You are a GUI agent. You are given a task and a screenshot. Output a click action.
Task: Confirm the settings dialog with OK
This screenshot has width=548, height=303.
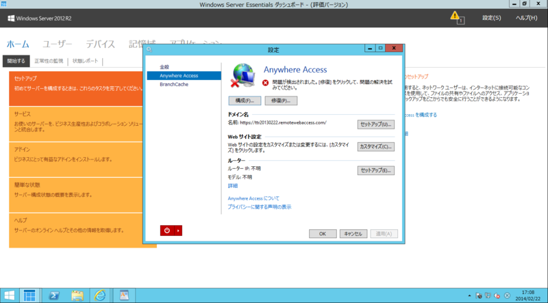tap(323, 234)
